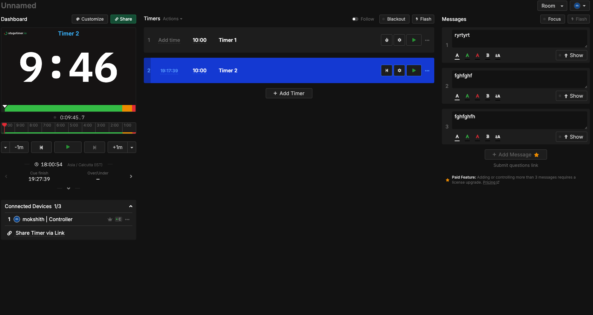Click the stopwatch icon on Timer 1
Viewport: 593px width, 315px height.
(x=387, y=40)
